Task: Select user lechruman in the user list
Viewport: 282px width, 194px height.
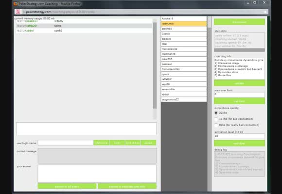Action: tap(184, 24)
